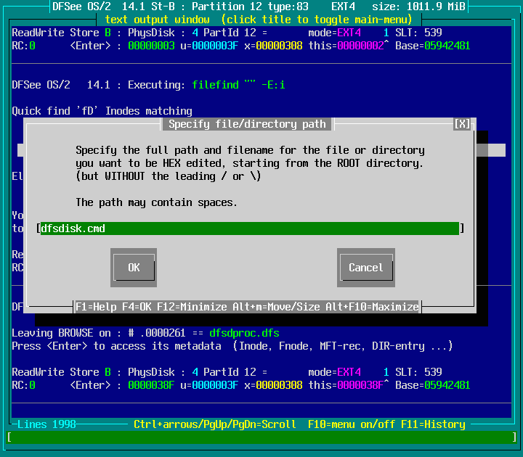Click text output window title to toggle main-menu

[x=261, y=19]
